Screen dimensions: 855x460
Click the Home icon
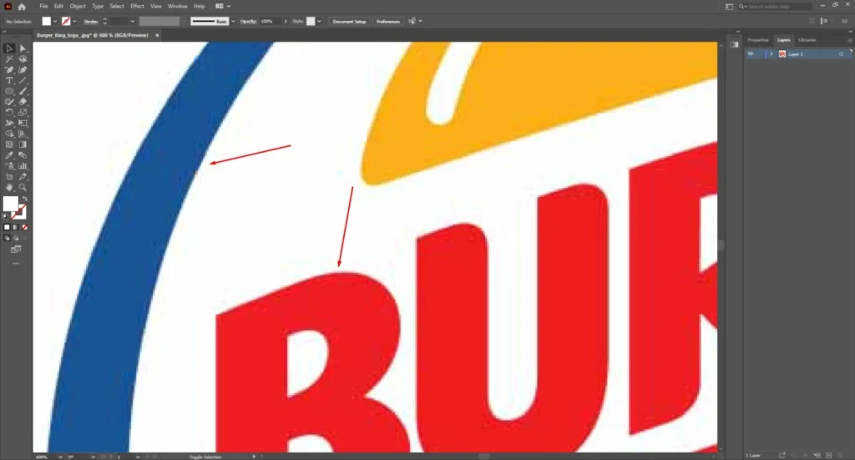(x=22, y=7)
